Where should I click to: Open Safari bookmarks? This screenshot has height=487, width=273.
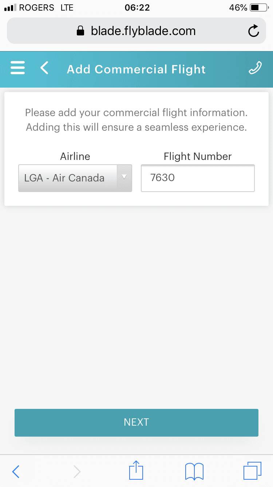[x=194, y=471]
